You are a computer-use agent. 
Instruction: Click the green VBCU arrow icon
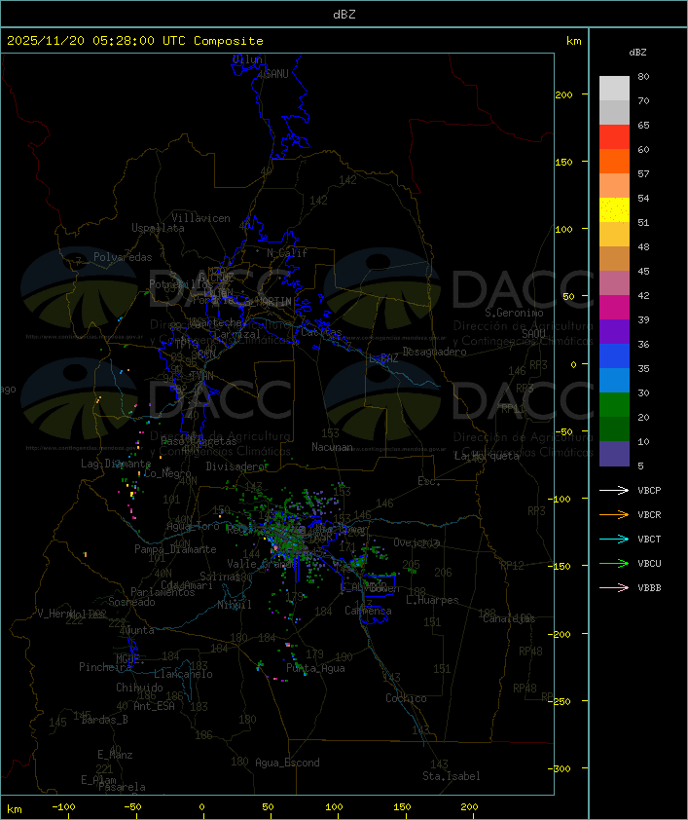click(x=614, y=563)
